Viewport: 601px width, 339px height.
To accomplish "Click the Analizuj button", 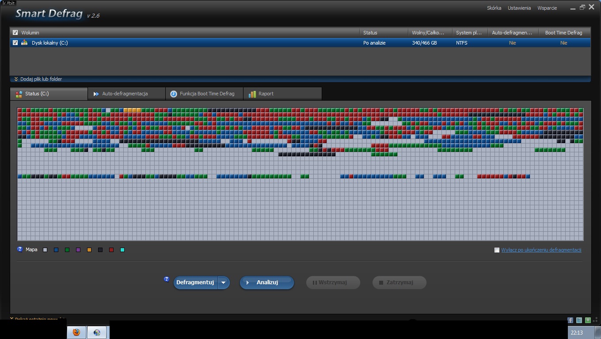I will 267,282.
